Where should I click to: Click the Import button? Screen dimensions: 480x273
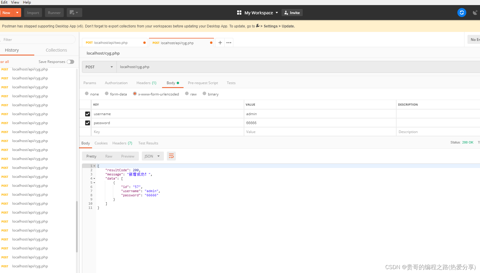pyautogui.click(x=33, y=13)
